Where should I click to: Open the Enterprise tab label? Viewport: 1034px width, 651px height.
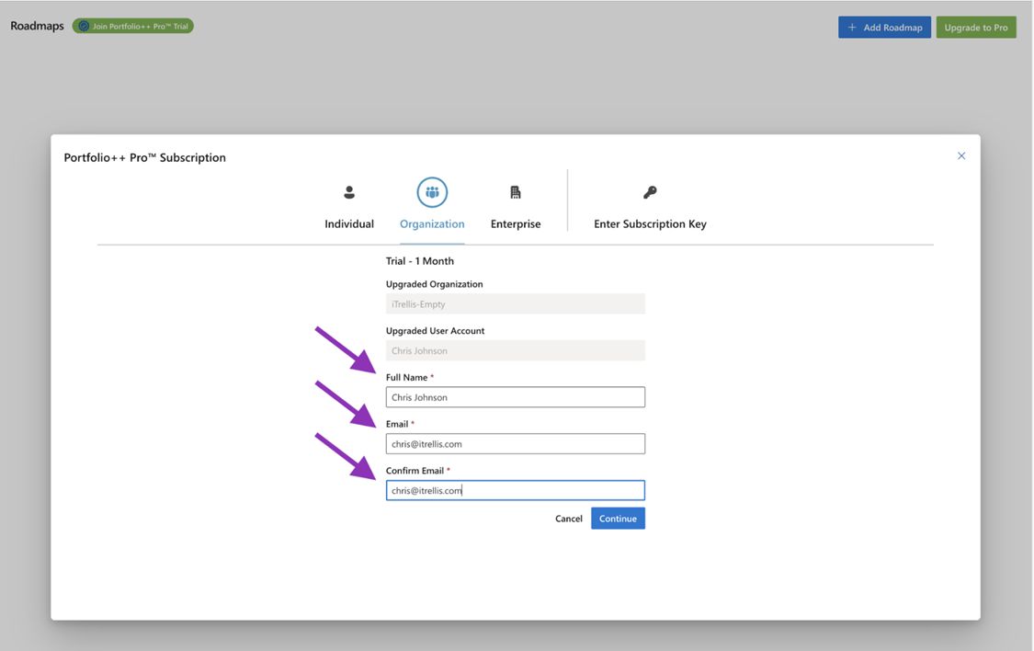[516, 223]
